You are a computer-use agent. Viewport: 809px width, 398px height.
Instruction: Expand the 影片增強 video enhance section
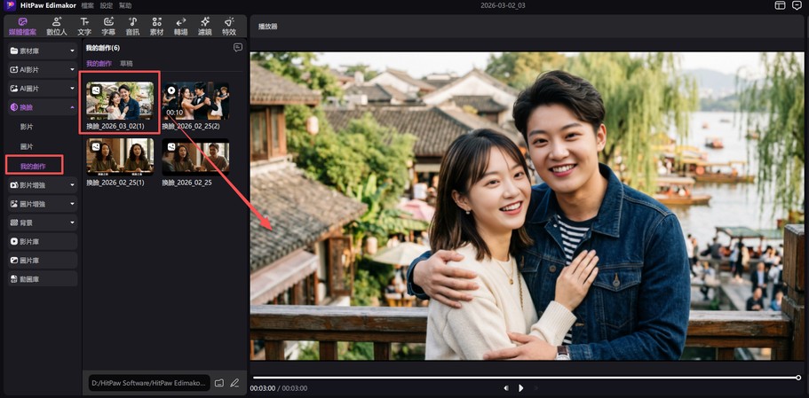(42, 185)
